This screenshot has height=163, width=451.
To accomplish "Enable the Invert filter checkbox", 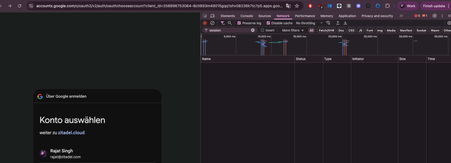I will (262, 30).
